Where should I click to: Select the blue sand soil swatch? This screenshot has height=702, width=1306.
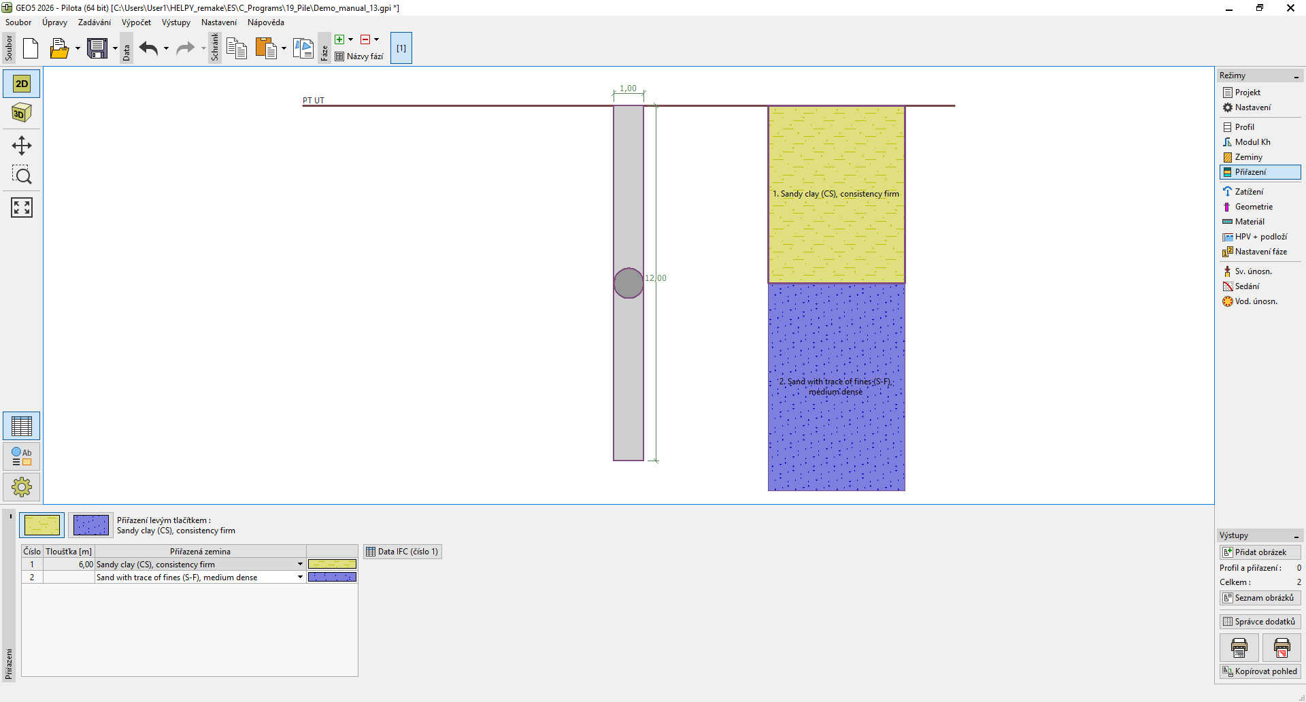click(90, 525)
